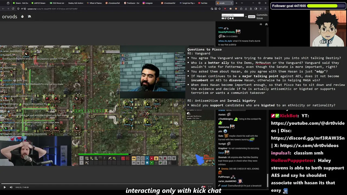Switch to the Songtrivia tab
Screen dimensions: 347x195
187,3
